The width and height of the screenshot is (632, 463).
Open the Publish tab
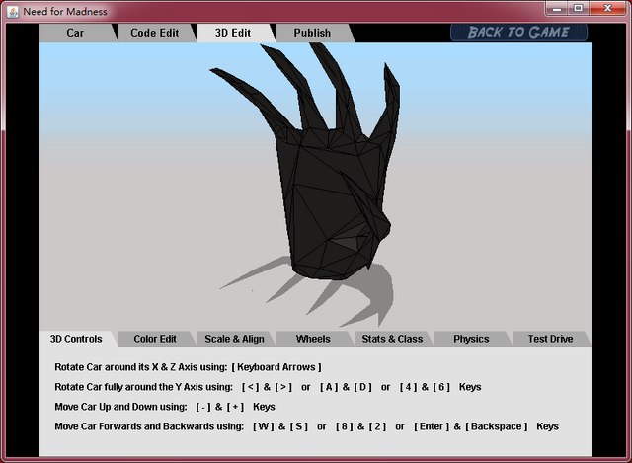(312, 33)
